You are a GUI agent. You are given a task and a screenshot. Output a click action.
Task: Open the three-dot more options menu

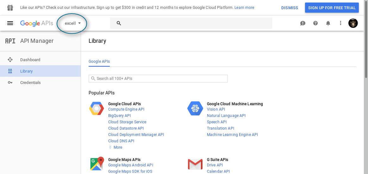[340, 23]
